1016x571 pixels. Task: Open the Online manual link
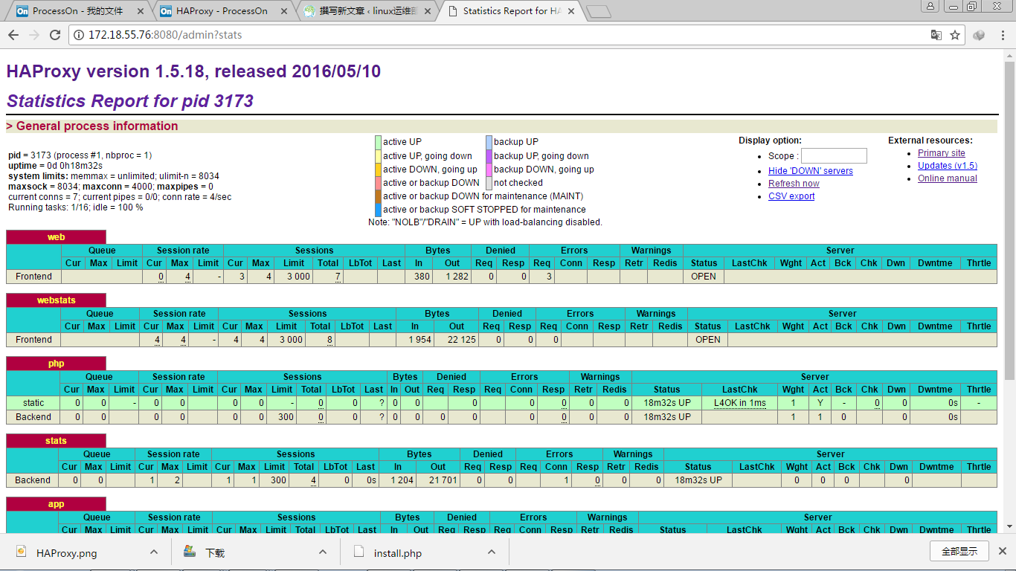[x=947, y=178]
